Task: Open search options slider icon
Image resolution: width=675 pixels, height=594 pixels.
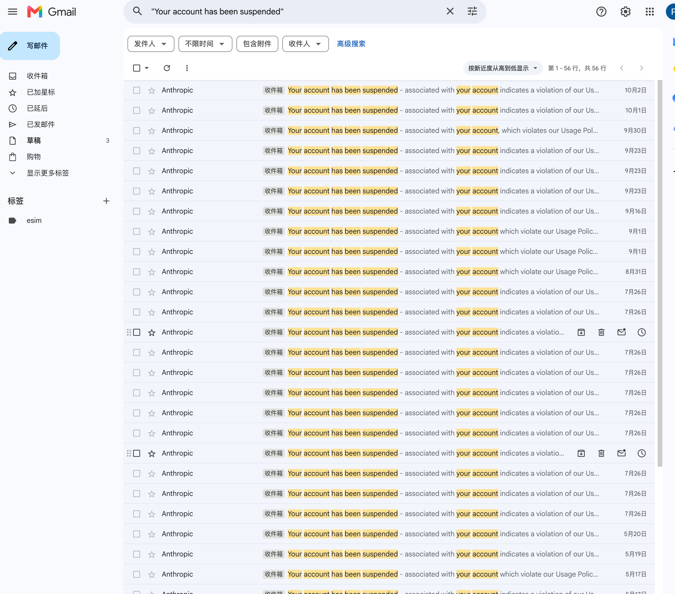Action: tap(472, 12)
